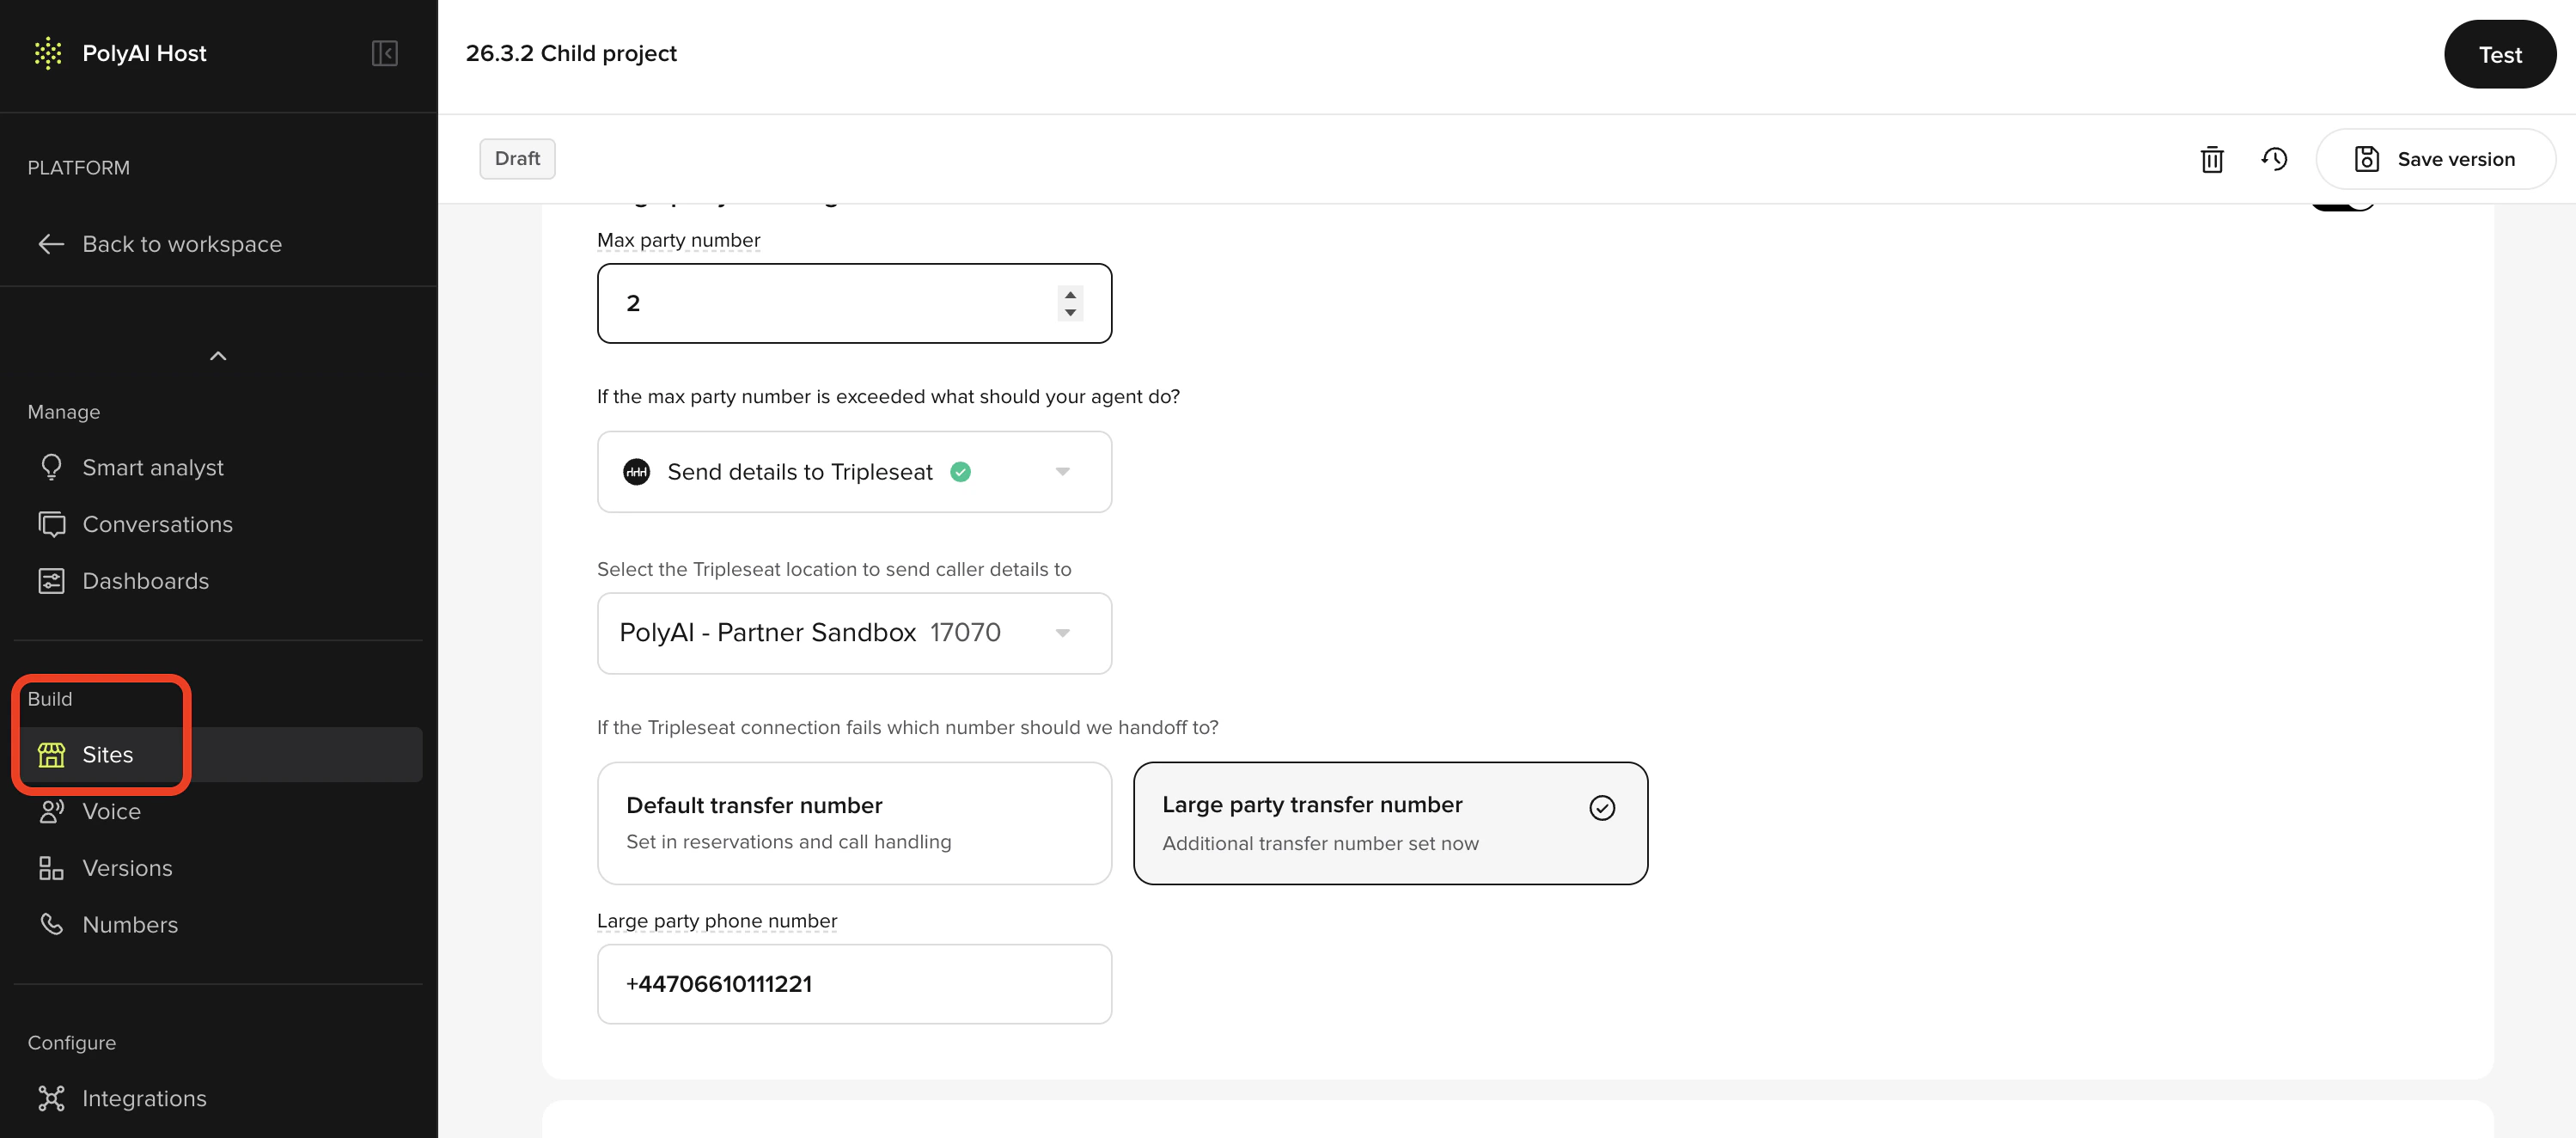
Task: Open the Send details to Tripleseat dropdown
Action: coord(854,472)
